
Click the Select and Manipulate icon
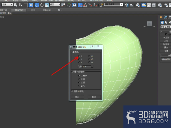(69, 5)
